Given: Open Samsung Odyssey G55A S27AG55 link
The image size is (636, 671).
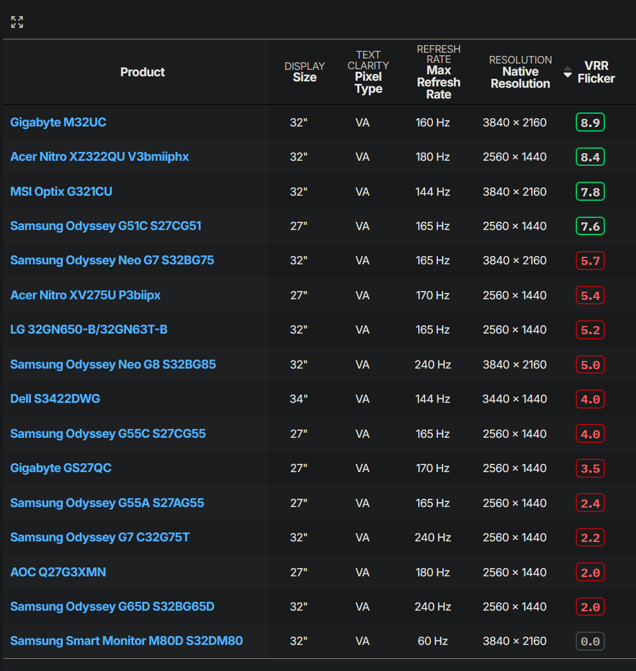Looking at the screenshot, I should [107, 503].
